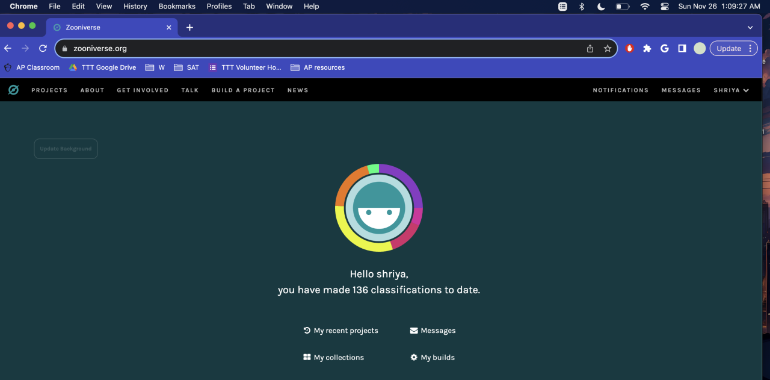770x380 pixels.
Task: Click the Bluetooth icon in menu bar
Action: point(582,6)
